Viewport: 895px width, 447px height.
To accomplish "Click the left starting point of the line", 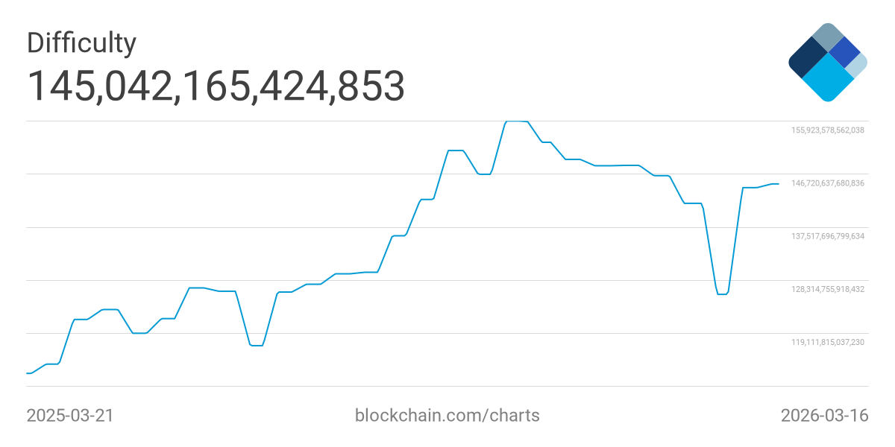I will (x=28, y=372).
